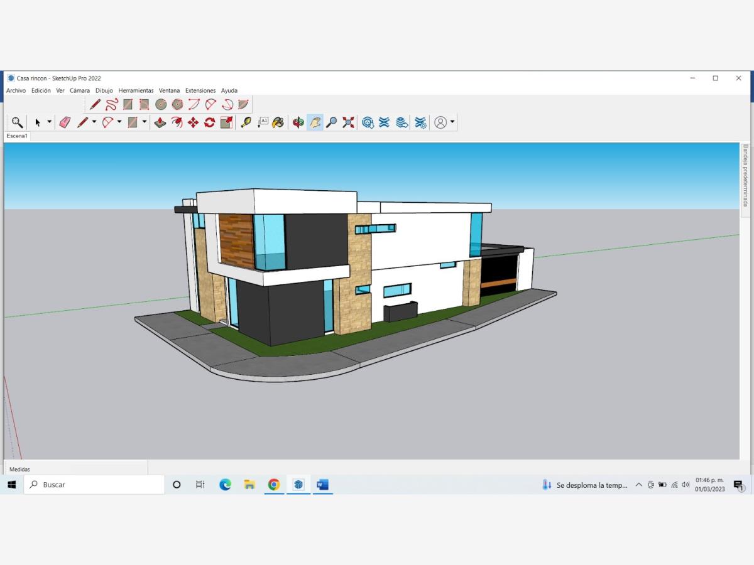Screen dimensions: 754x565
Task: Select the Scale tool
Action: pyautogui.click(x=226, y=122)
